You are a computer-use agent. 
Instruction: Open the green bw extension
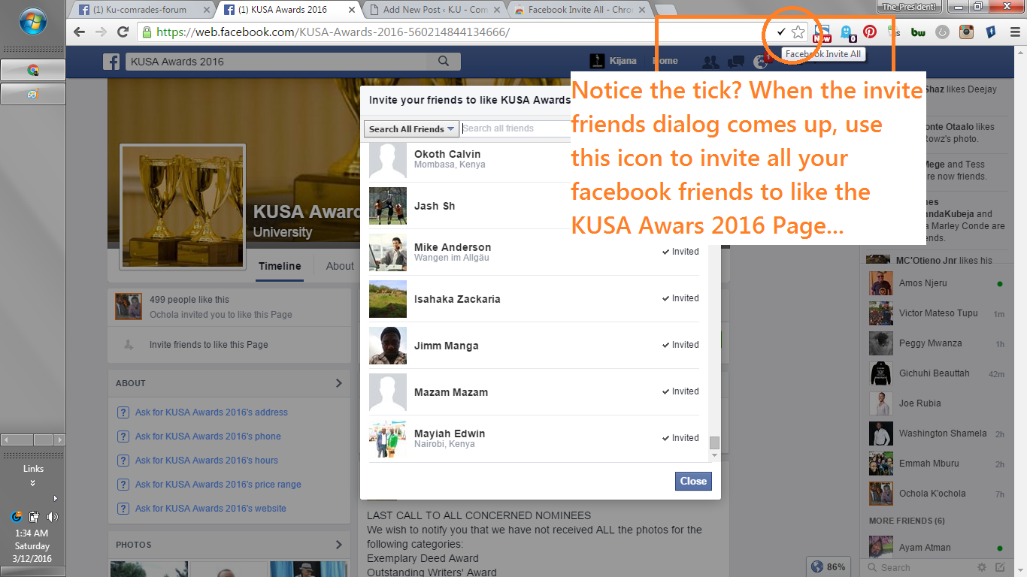pos(917,32)
